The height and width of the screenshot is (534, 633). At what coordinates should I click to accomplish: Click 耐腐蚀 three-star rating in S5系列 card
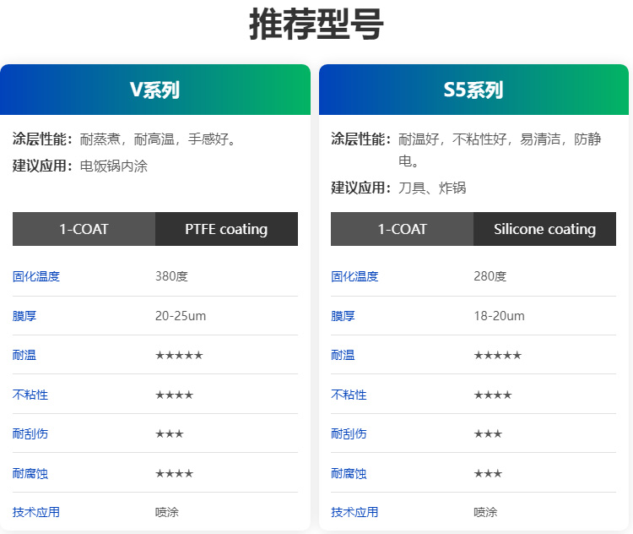[x=488, y=473]
